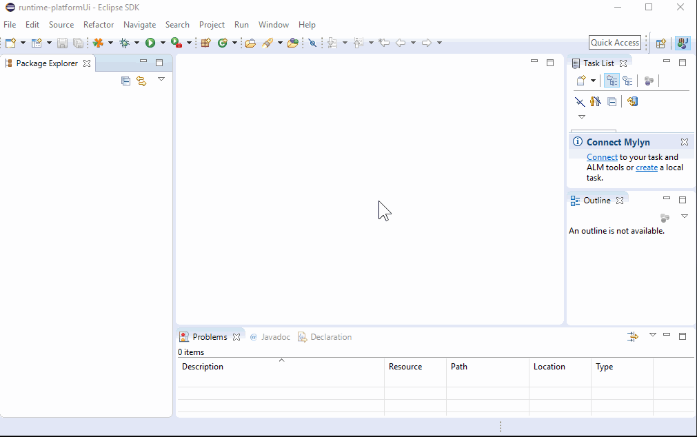Click Collapse All in Task List

[x=612, y=102]
